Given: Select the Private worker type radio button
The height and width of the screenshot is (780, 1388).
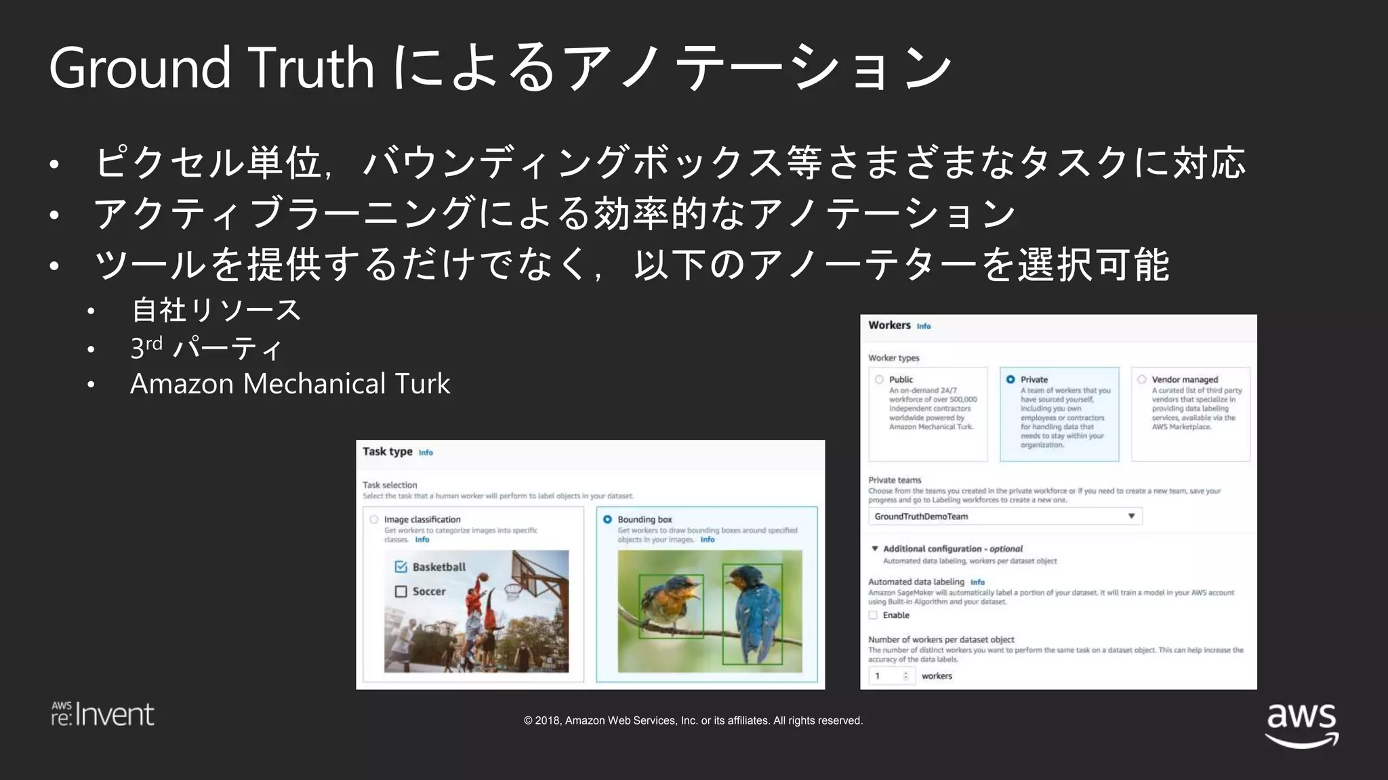Looking at the screenshot, I should coord(1011,380).
